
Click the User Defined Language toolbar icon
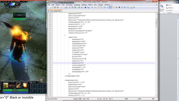tap(113, 8)
